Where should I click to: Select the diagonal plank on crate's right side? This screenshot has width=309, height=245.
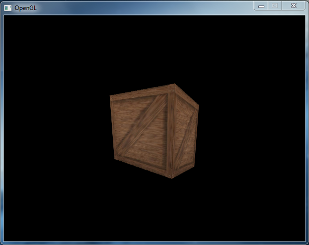187,136
